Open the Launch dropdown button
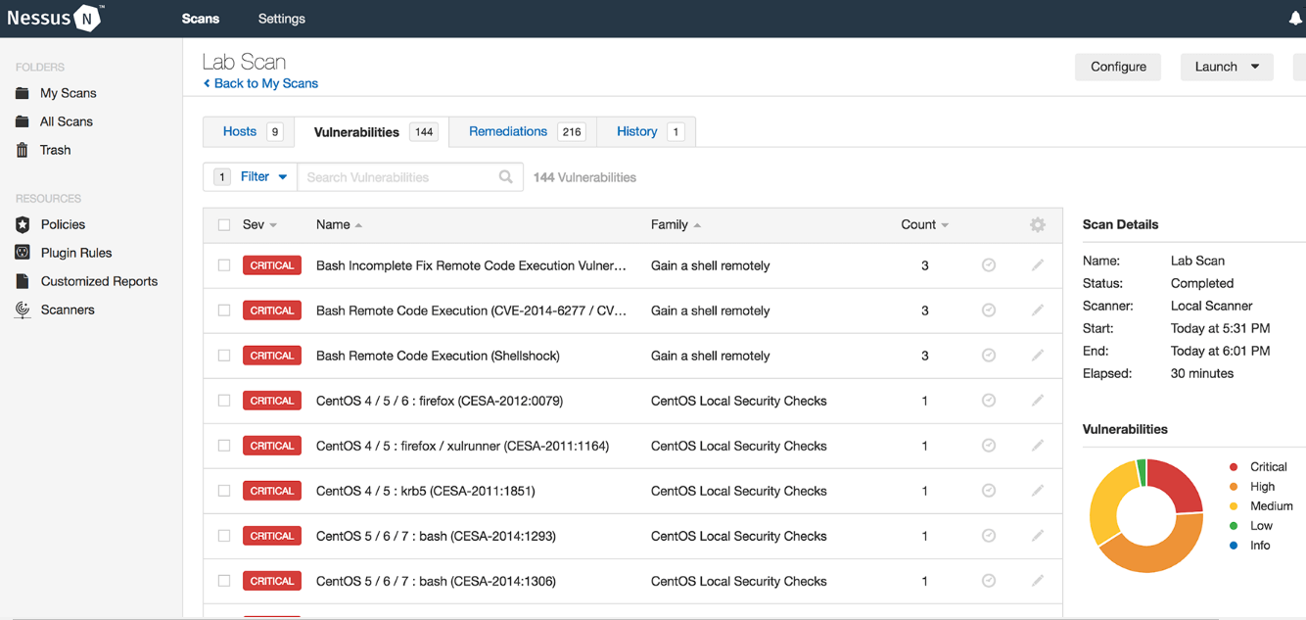1306x620 pixels. click(1227, 67)
